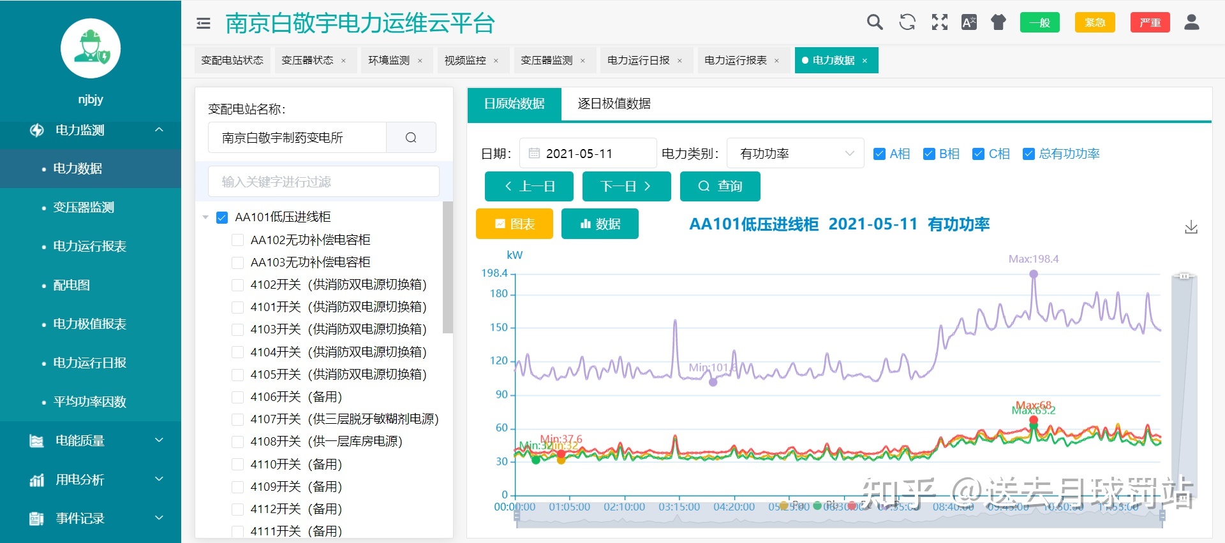
Task: Uncheck the A相 phase checkbox
Action: point(879,154)
